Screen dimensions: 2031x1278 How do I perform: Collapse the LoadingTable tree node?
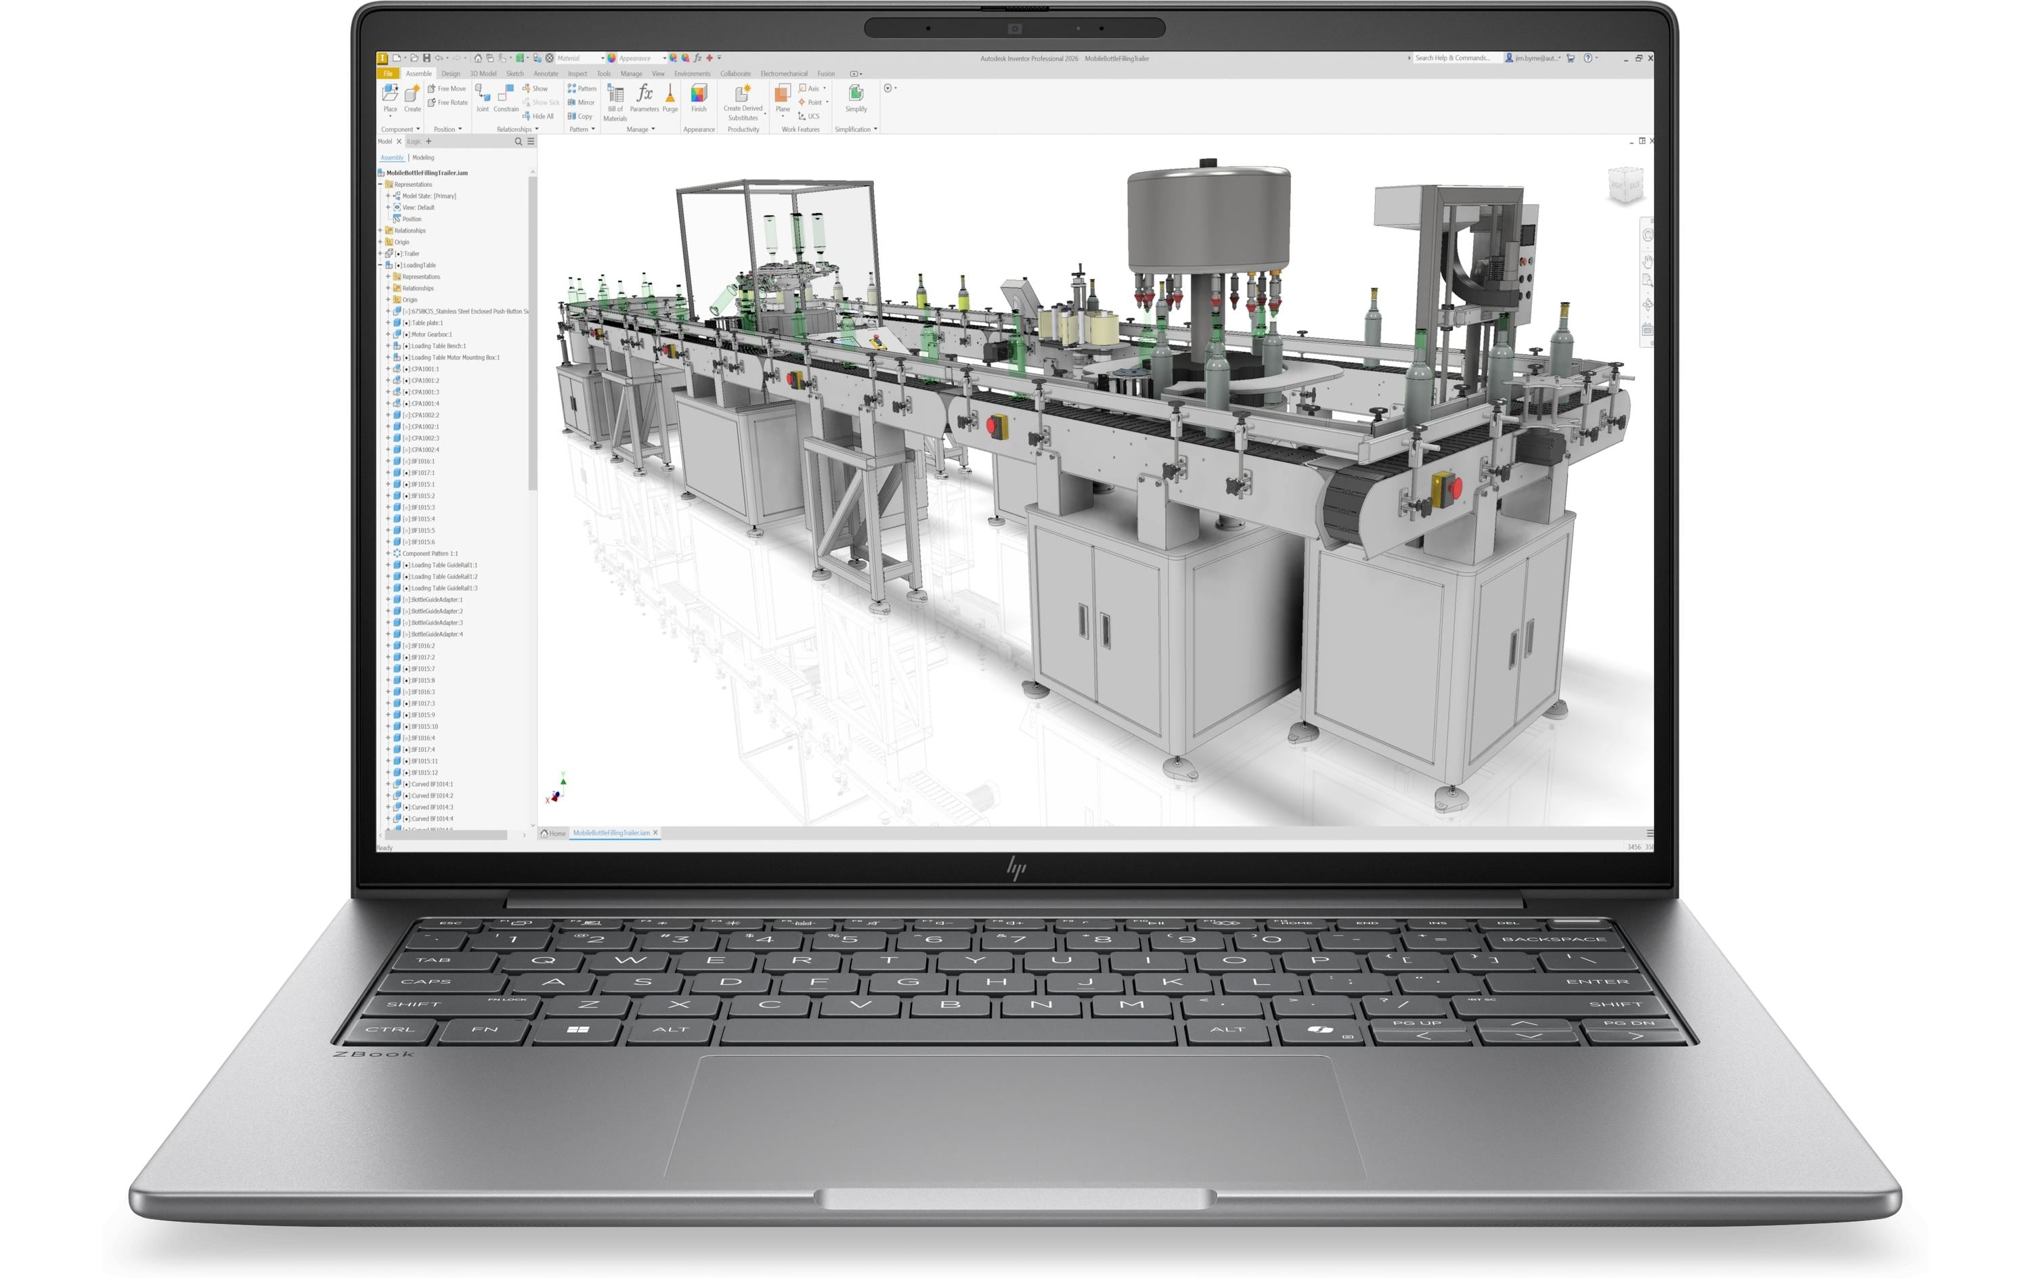click(380, 265)
